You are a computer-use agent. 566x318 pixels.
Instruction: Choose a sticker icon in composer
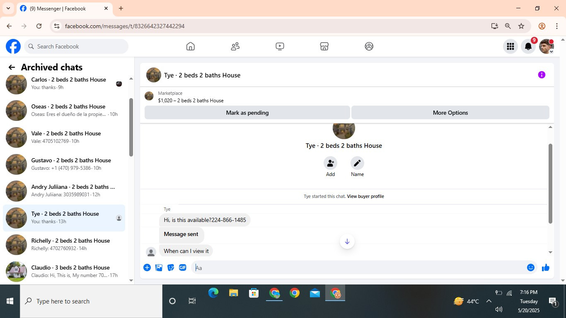click(171, 267)
